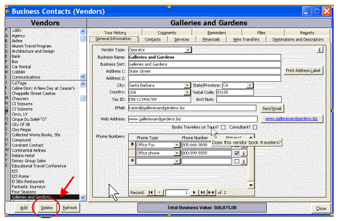Switch to the Contacts tab

coord(153,40)
